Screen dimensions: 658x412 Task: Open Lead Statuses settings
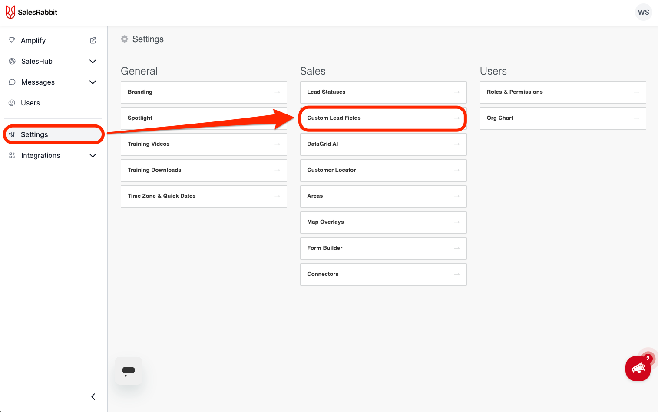tap(384, 92)
